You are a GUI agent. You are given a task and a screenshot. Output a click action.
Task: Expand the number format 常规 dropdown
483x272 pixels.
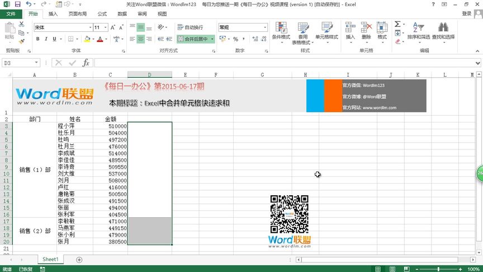[x=265, y=27]
